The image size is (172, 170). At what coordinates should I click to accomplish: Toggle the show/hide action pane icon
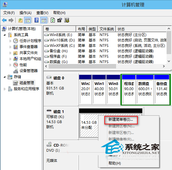[44, 20]
